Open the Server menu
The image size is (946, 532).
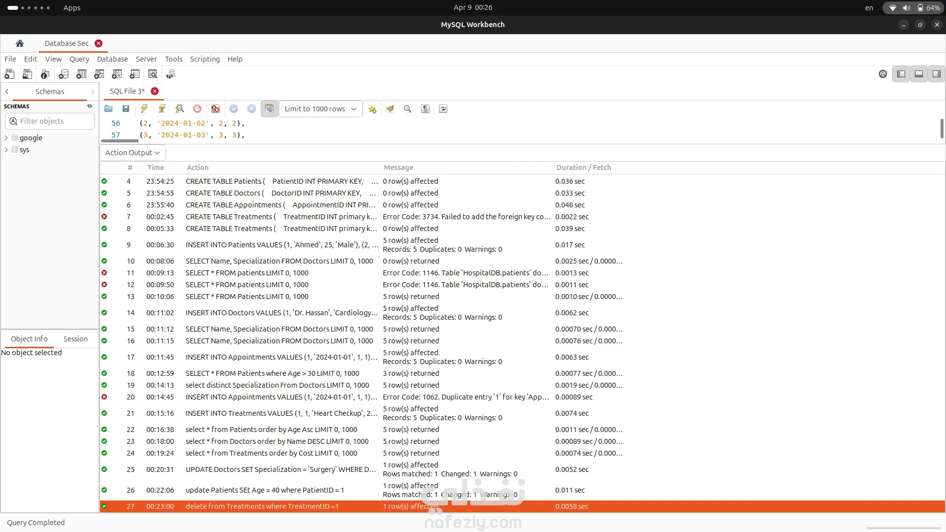[146, 59]
